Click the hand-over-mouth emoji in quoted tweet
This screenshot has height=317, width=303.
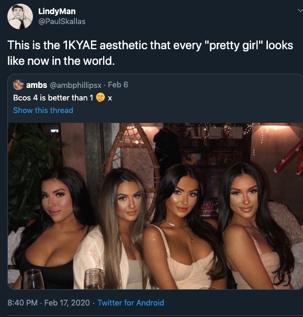tap(100, 97)
